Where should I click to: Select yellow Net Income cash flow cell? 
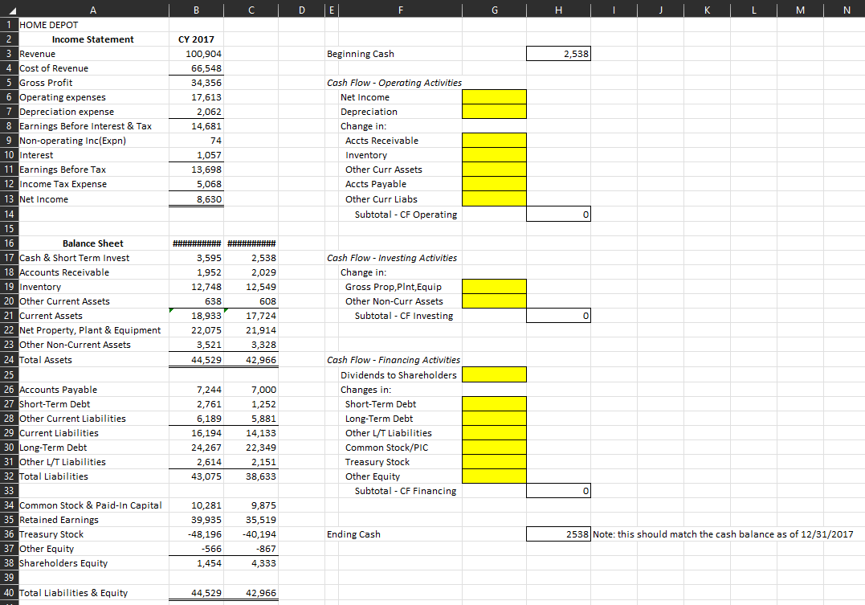click(x=494, y=97)
